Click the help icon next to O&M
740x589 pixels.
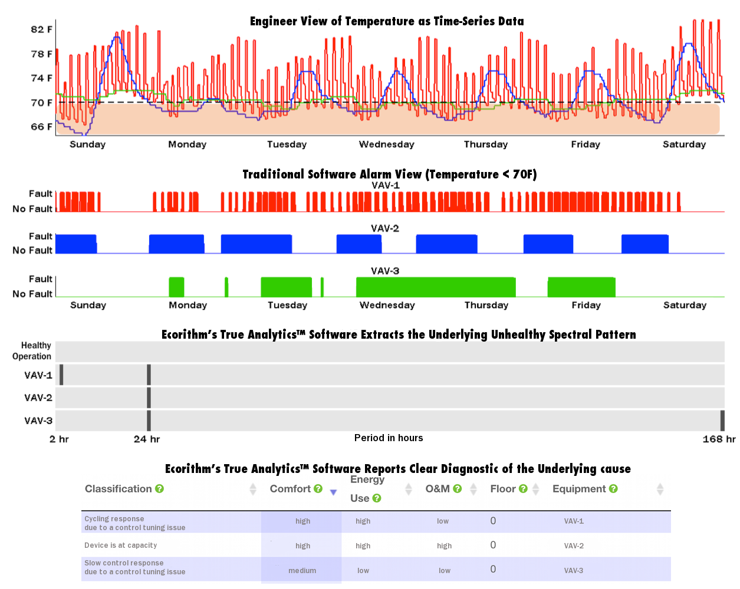pyautogui.click(x=457, y=489)
